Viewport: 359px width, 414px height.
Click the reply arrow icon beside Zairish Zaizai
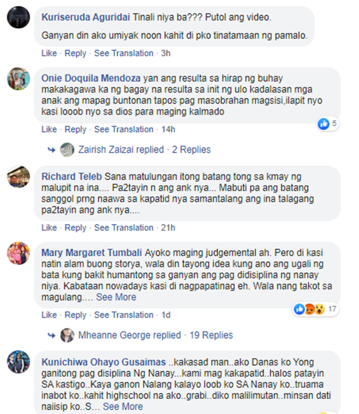(52, 150)
